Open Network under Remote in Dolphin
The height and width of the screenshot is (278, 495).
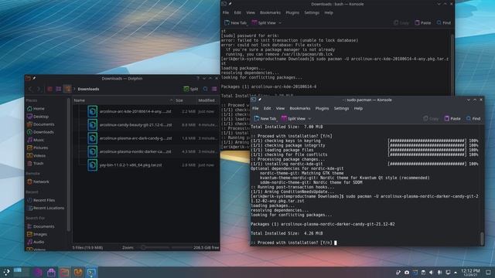[x=38, y=182]
